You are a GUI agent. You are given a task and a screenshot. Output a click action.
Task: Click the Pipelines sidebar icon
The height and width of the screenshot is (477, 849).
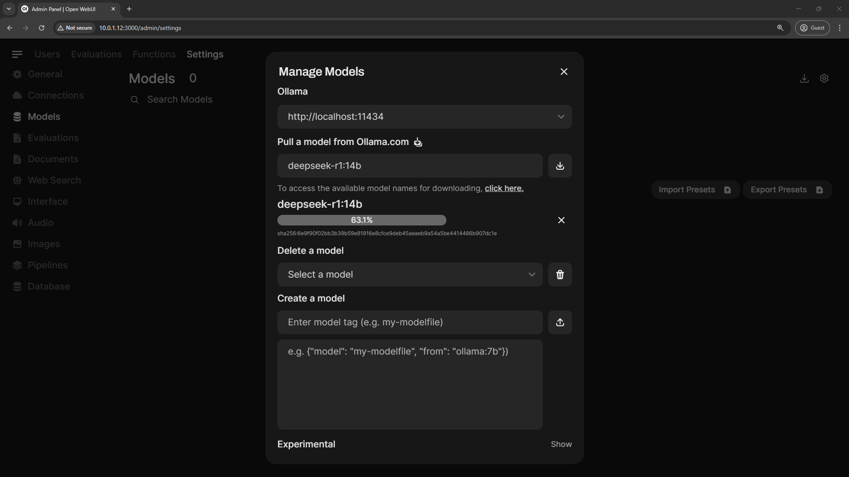point(17,265)
